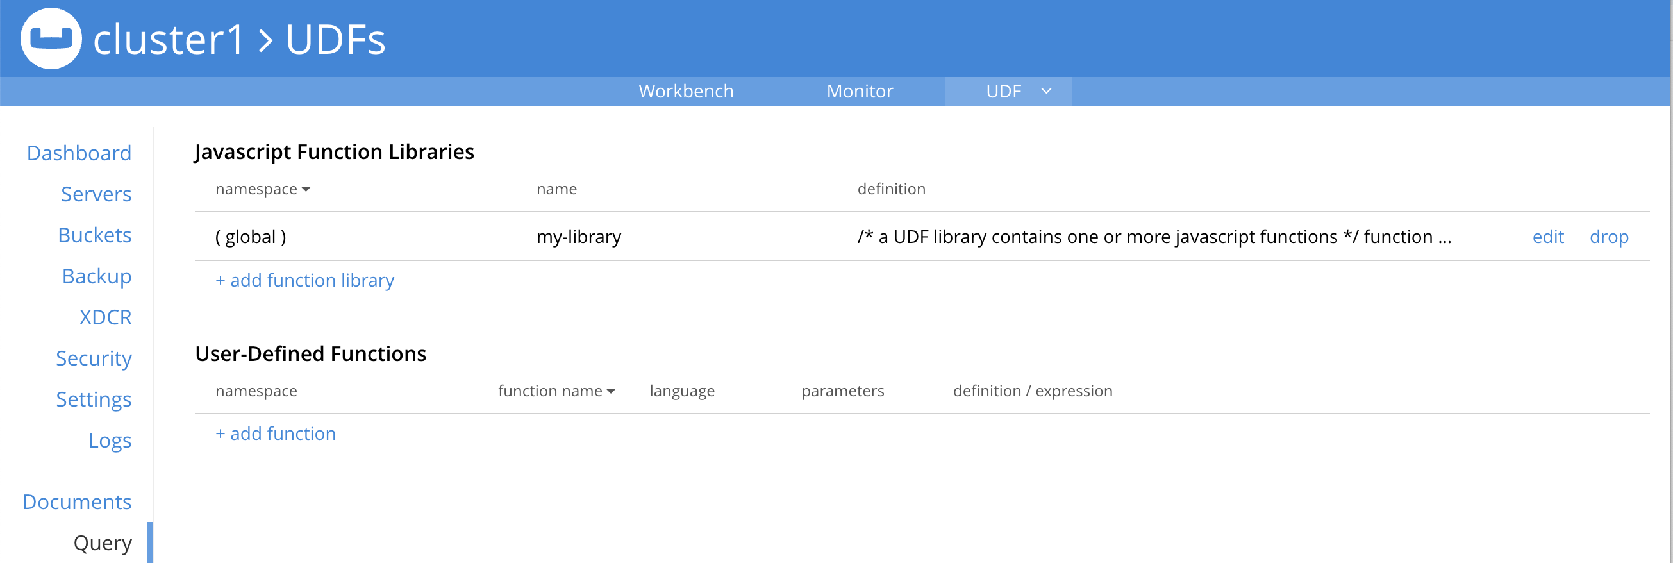1673x563 pixels.
Task: Open cluster Settings
Action: [x=94, y=399]
